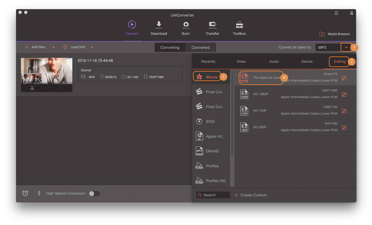Click the Add Files button
Screen dimensions: 372x225
click(x=35, y=47)
